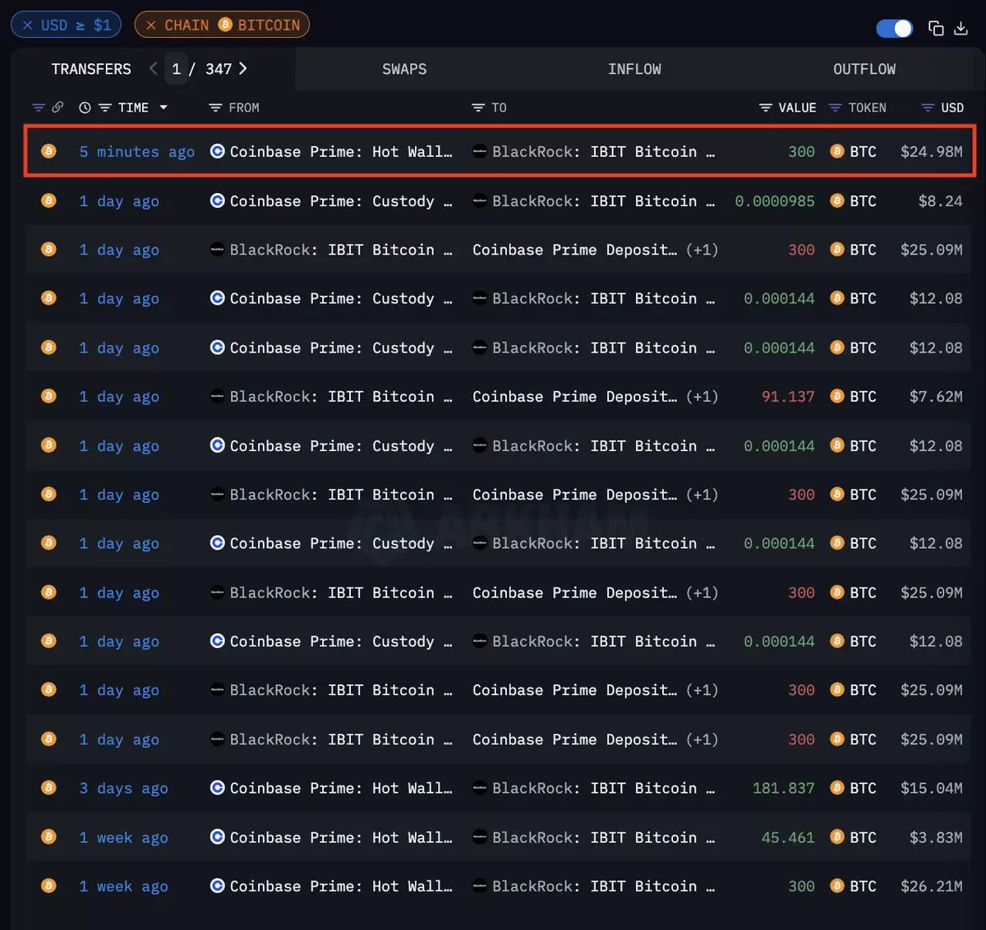Toggle the blue switch at top right

(895, 28)
